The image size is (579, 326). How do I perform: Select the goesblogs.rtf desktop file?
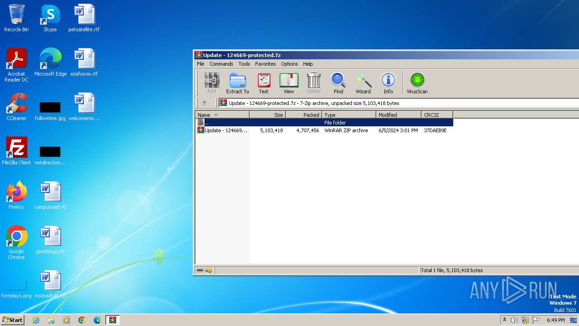tap(50, 240)
